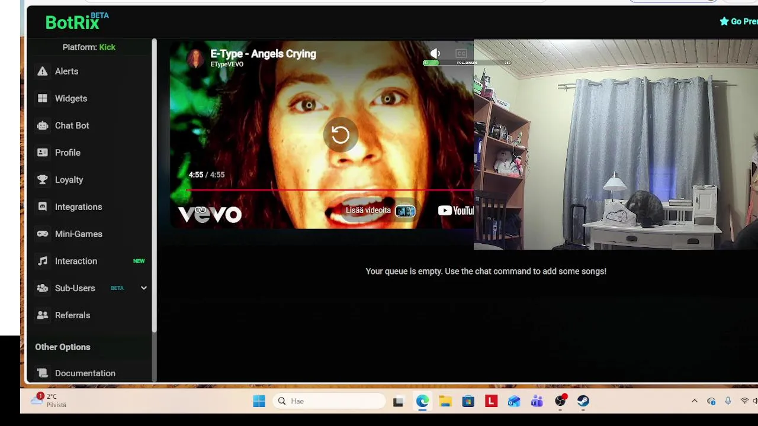Click the Interaction music note icon

[x=43, y=261]
